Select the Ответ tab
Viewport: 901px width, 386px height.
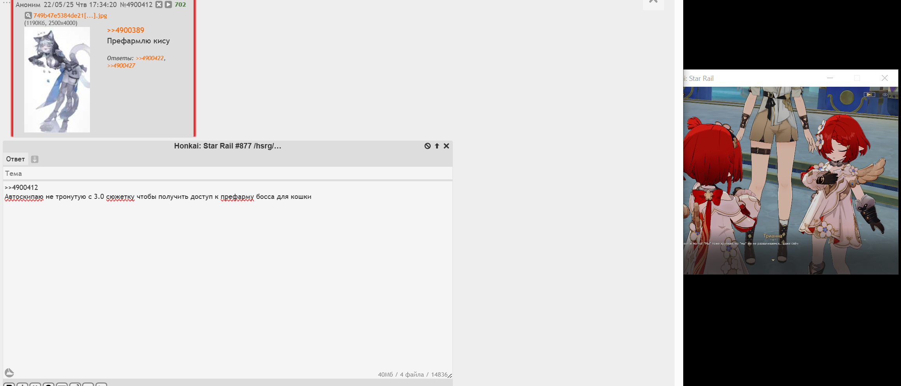[15, 159]
